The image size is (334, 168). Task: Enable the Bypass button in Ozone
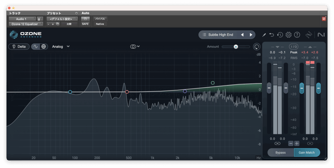tap(281, 152)
